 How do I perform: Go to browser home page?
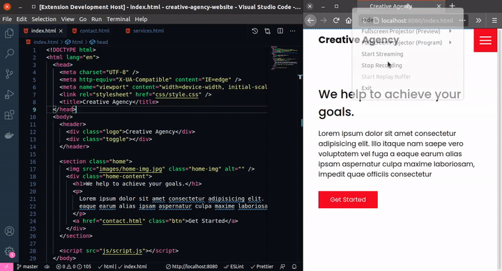click(349, 20)
